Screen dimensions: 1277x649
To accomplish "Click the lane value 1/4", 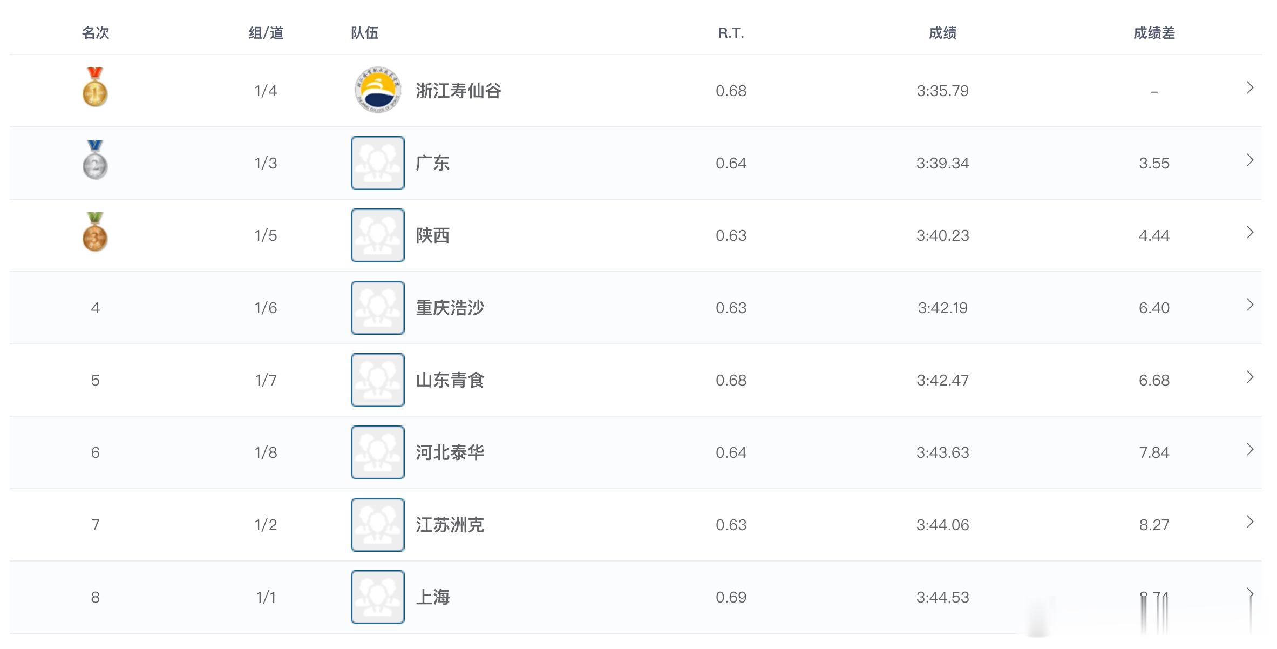I will pyautogui.click(x=266, y=91).
